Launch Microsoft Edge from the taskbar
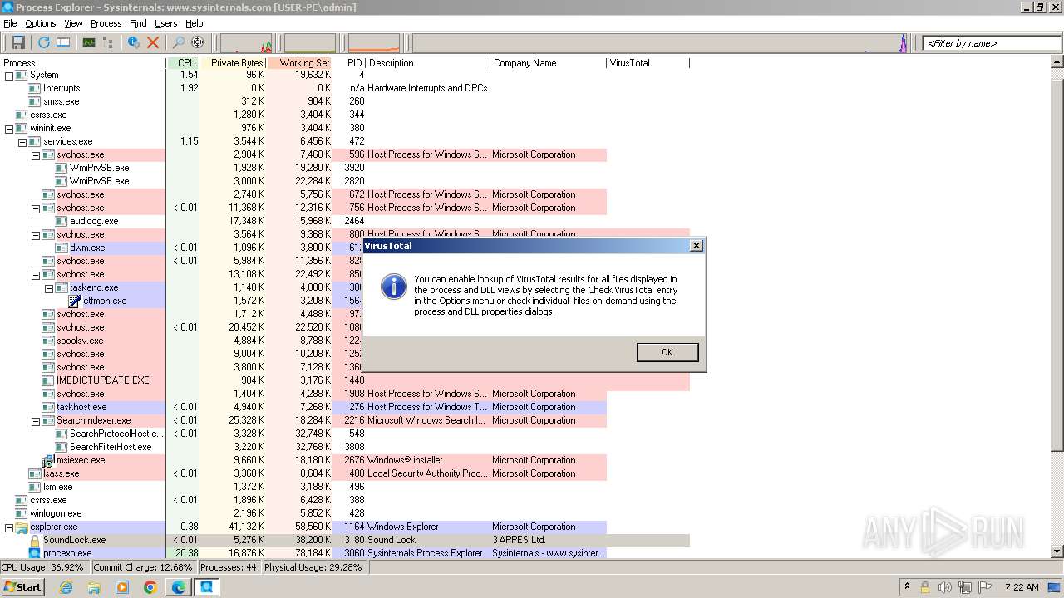 179,587
